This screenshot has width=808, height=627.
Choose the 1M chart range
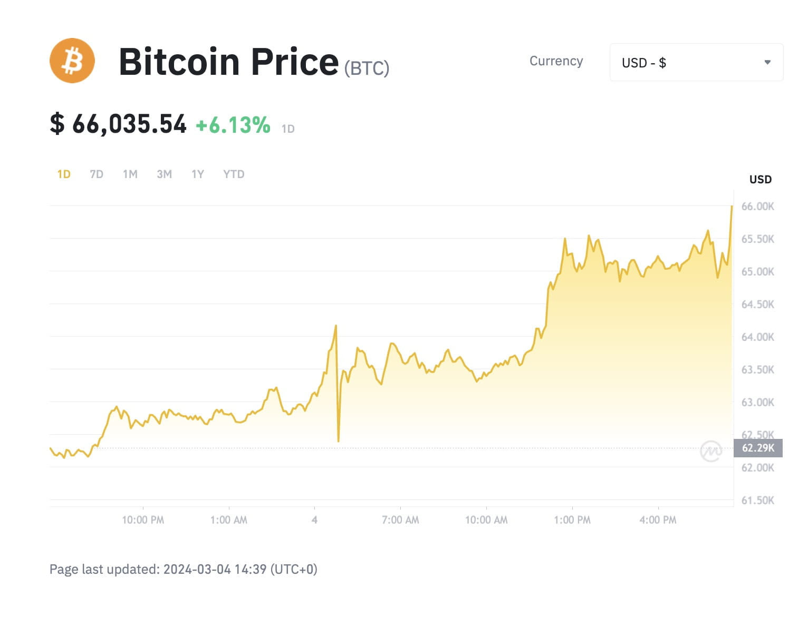(x=130, y=174)
